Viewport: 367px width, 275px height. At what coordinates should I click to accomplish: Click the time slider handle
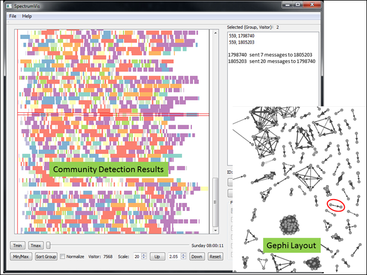pyautogui.click(x=48, y=245)
